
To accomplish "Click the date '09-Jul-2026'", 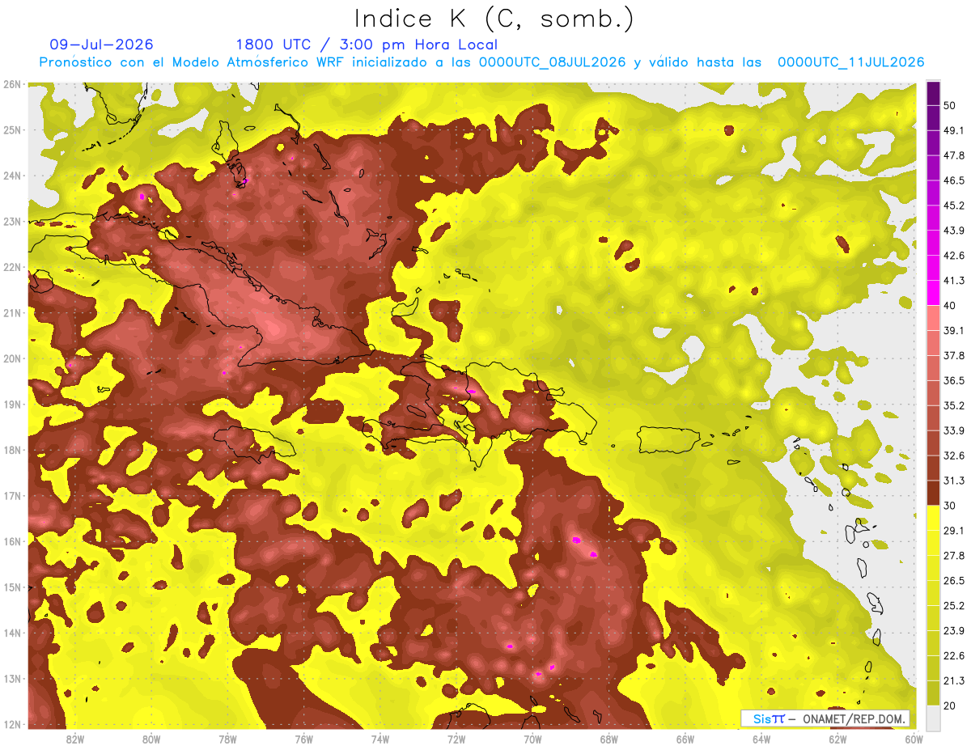I will coord(101,44).
